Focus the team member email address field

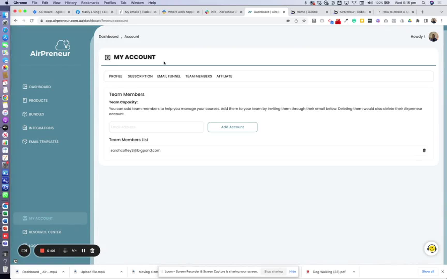(x=156, y=127)
